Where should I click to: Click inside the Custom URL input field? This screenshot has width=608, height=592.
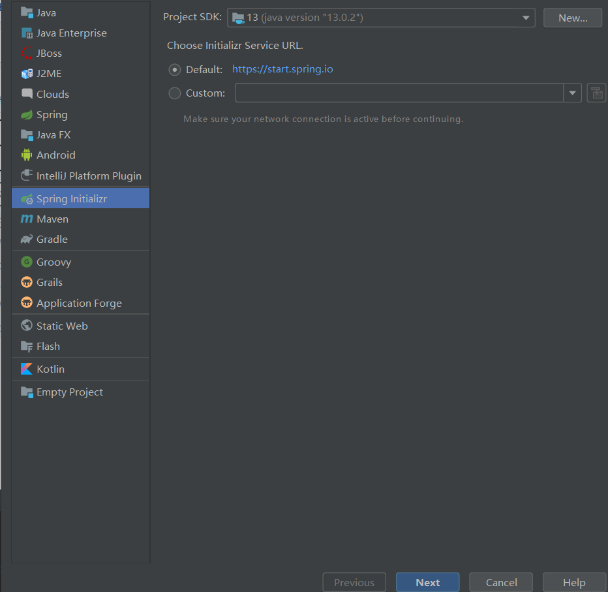(399, 93)
